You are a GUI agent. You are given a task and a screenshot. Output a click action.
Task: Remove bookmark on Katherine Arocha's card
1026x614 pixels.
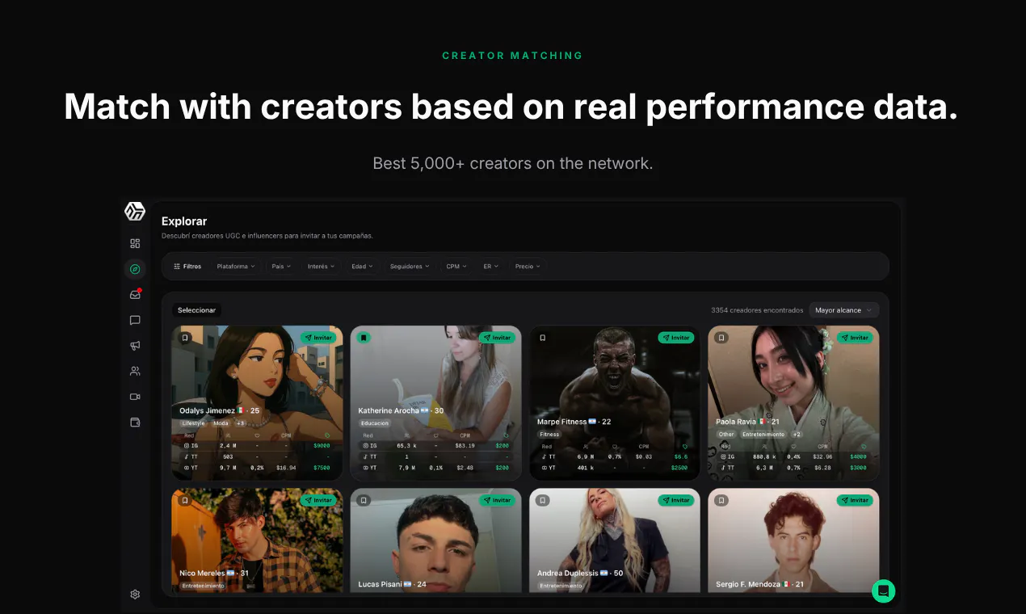click(x=364, y=338)
